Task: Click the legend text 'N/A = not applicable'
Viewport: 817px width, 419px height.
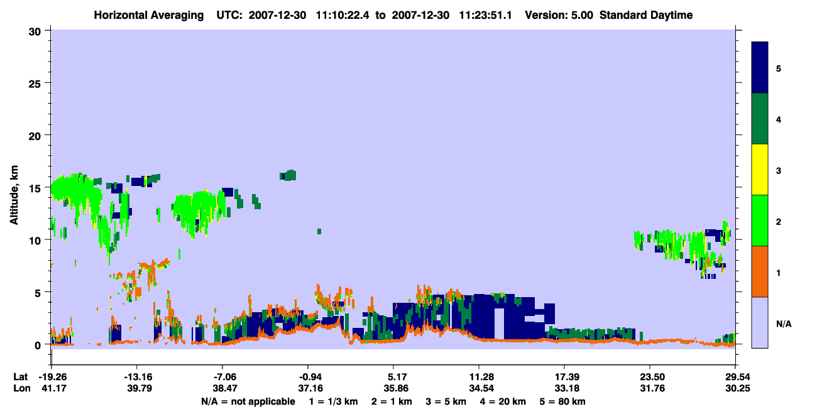Action: click(x=248, y=401)
